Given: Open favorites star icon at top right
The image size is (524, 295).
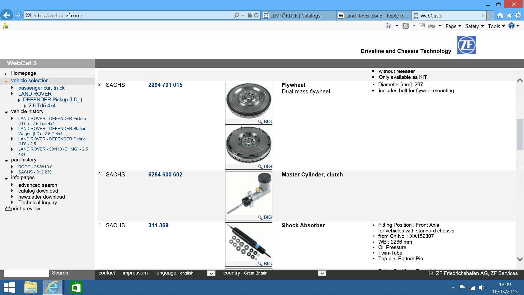Looking at the screenshot, I should pos(509,16).
